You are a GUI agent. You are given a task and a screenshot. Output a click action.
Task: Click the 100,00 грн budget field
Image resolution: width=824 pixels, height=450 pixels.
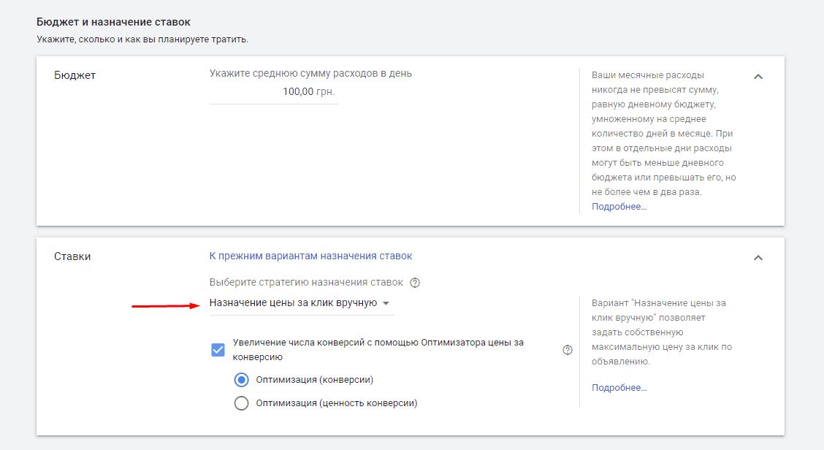(273, 91)
